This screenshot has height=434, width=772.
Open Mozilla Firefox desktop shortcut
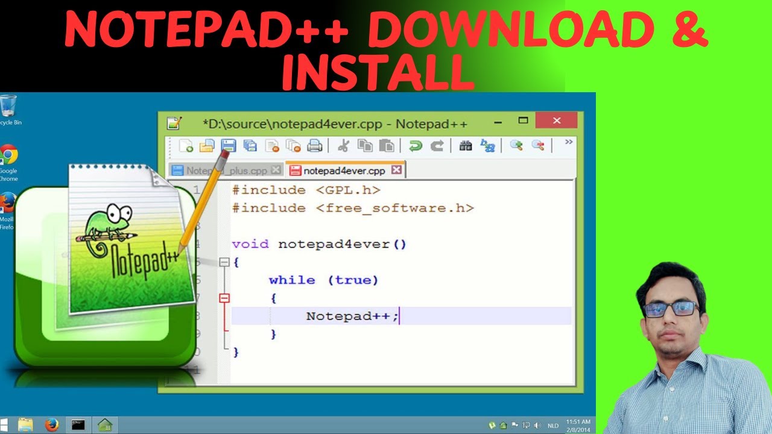(7, 211)
